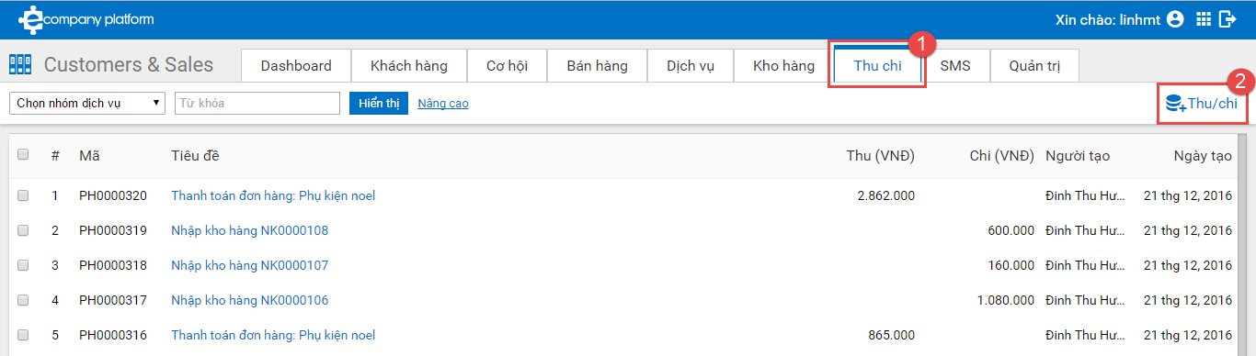Expand the Chọn nhóm dịch vụ dropdown
1256x356 pixels.
87,103
